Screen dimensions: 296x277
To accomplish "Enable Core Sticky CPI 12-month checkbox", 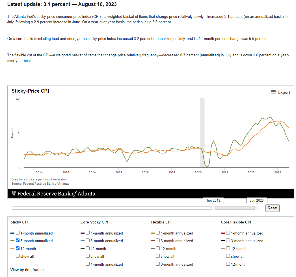I will tap(88, 248).
